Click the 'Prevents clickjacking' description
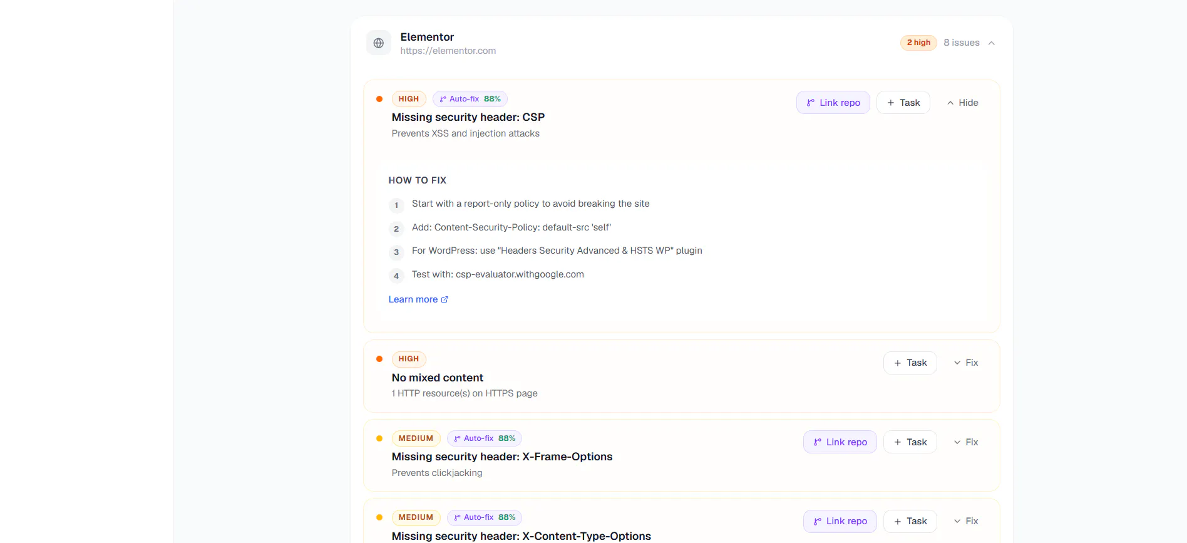Viewport: 1187px width, 543px height. [437, 473]
